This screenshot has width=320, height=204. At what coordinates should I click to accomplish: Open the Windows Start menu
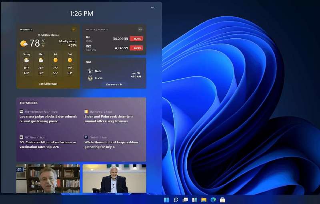pyautogui.click(x=166, y=200)
